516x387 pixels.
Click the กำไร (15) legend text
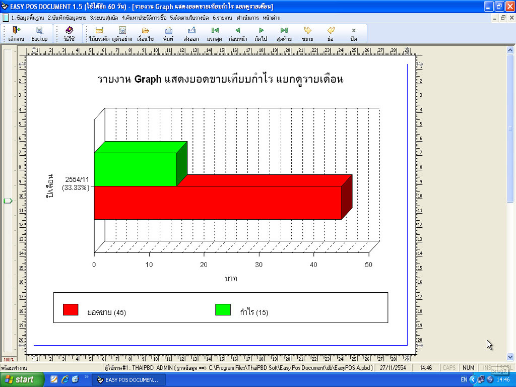(254, 312)
